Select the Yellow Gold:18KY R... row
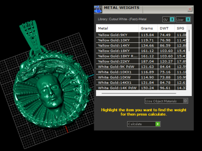The height and width of the screenshot is (151, 202). tap(141, 56)
